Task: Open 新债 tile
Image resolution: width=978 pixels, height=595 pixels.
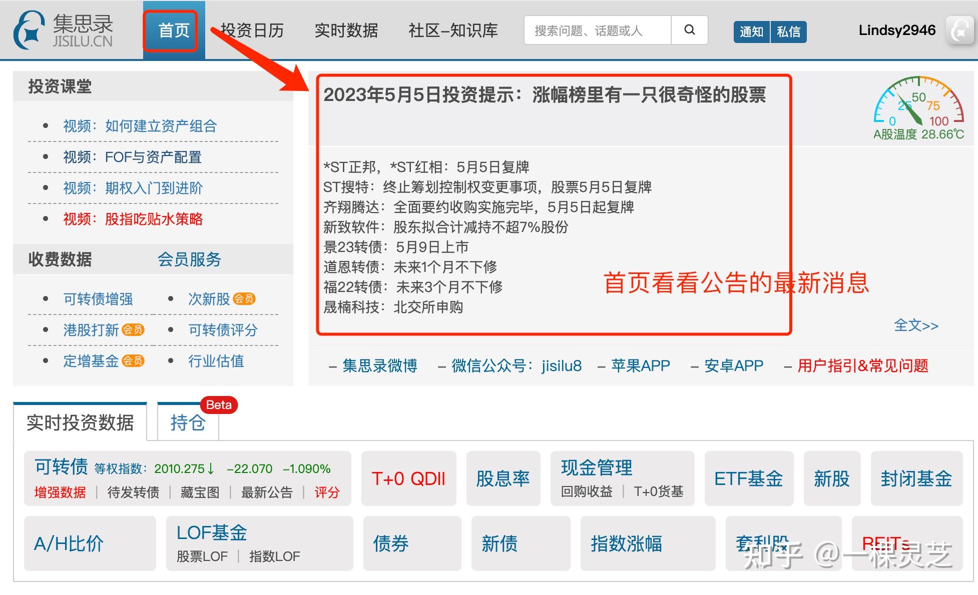Action: pos(521,543)
